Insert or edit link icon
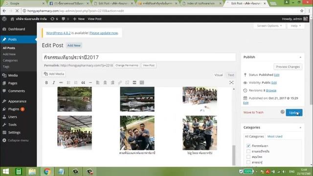The image size is (313, 176). pos(120,83)
